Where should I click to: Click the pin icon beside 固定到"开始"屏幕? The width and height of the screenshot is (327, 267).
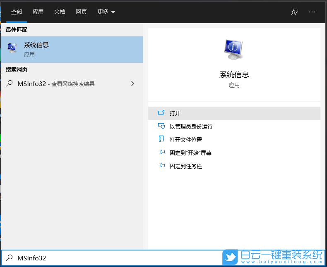161,152
